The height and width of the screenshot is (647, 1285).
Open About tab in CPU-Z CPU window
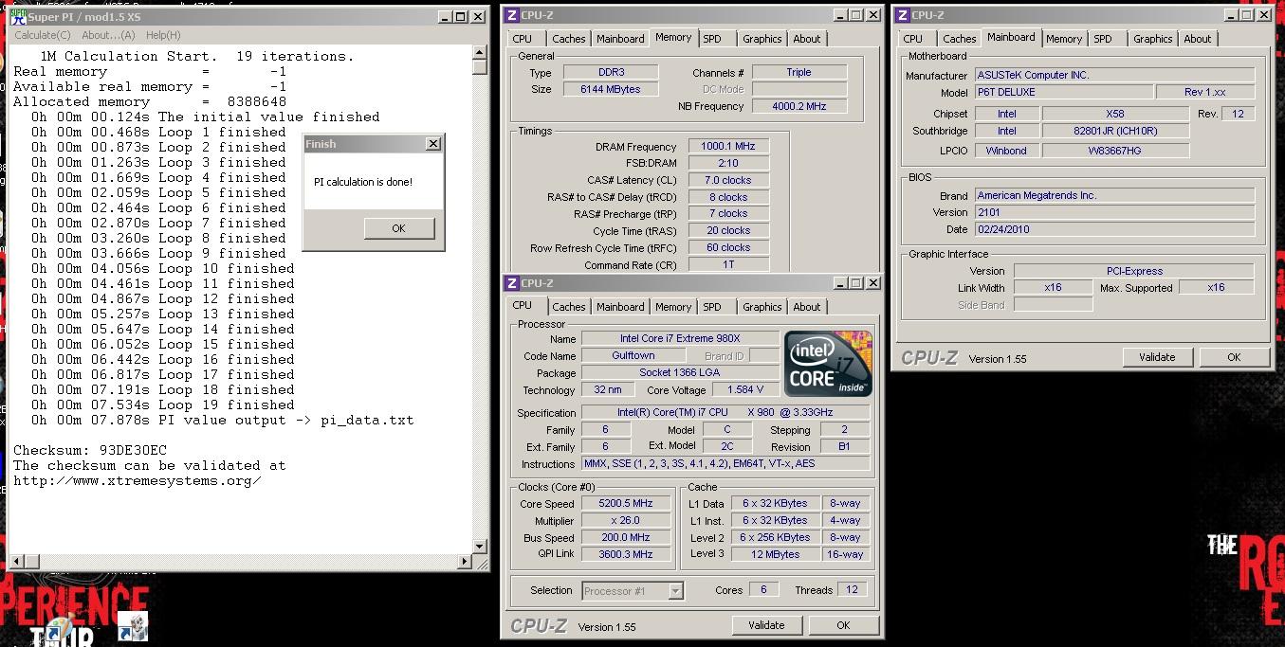point(807,307)
